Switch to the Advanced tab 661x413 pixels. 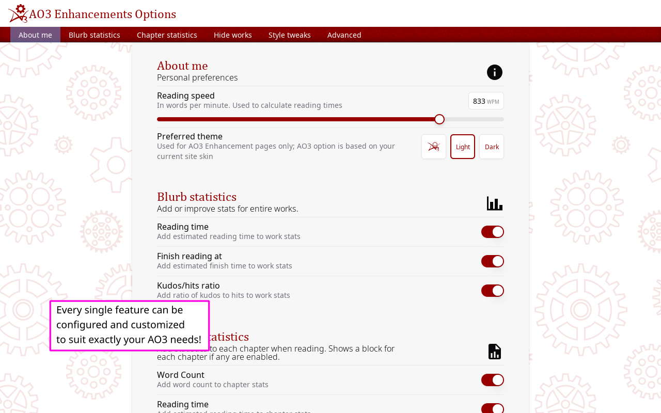coord(344,35)
